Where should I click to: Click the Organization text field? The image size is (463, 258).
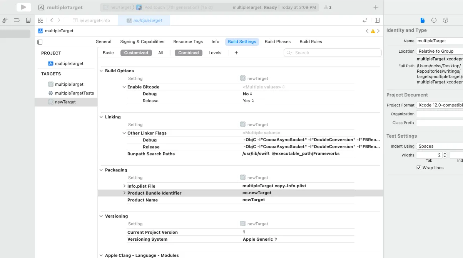(440, 114)
